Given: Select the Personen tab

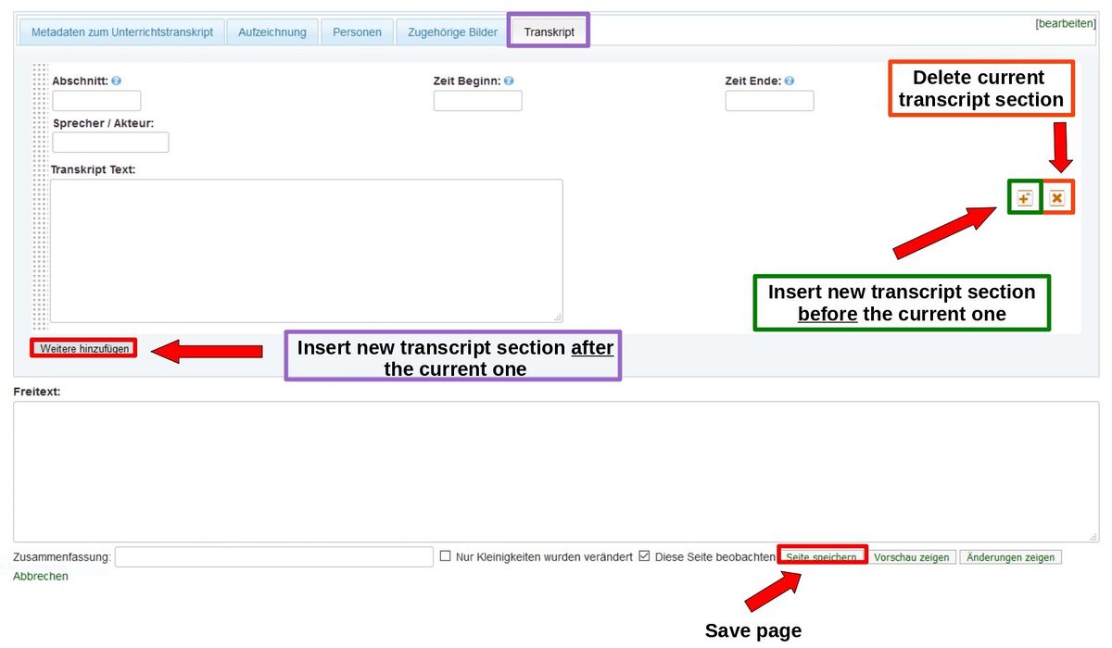Looking at the screenshot, I should pyautogui.click(x=357, y=32).
